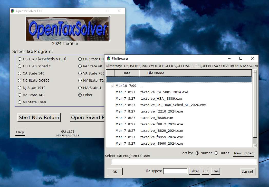Sort file list by Dates
The width and height of the screenshot is (269, 187).
click(216, 153)
